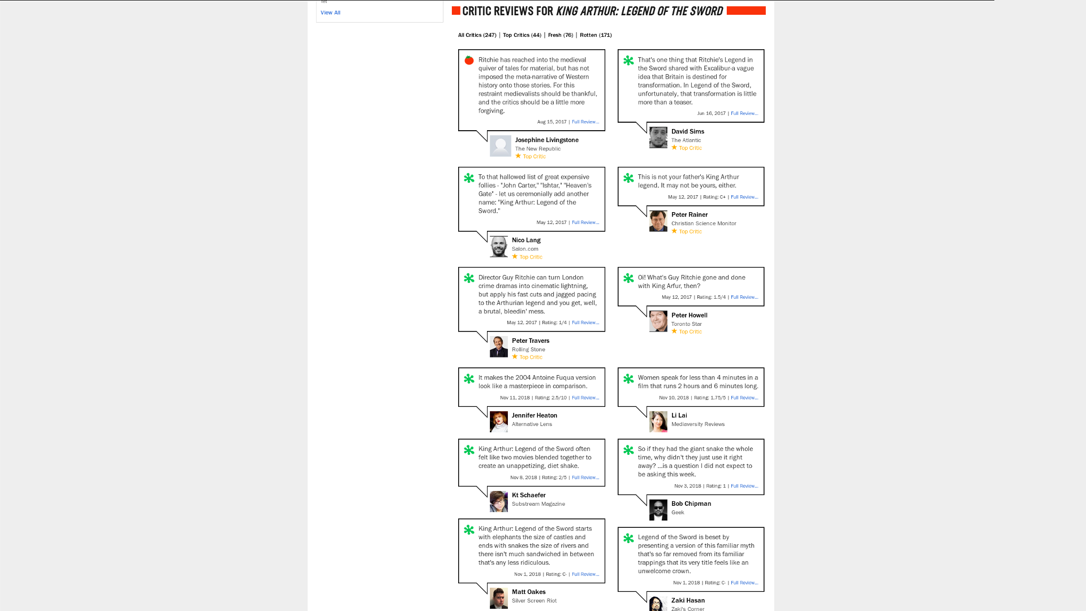This screenshot has width=1086, height=611.
Task: Open critic page for Jennifer Heaton
Action: click(535, 415)
